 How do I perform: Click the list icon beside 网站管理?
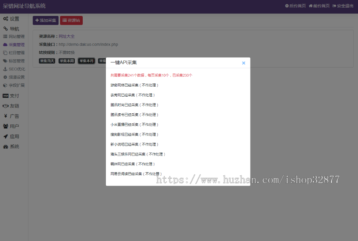[5, 37]
